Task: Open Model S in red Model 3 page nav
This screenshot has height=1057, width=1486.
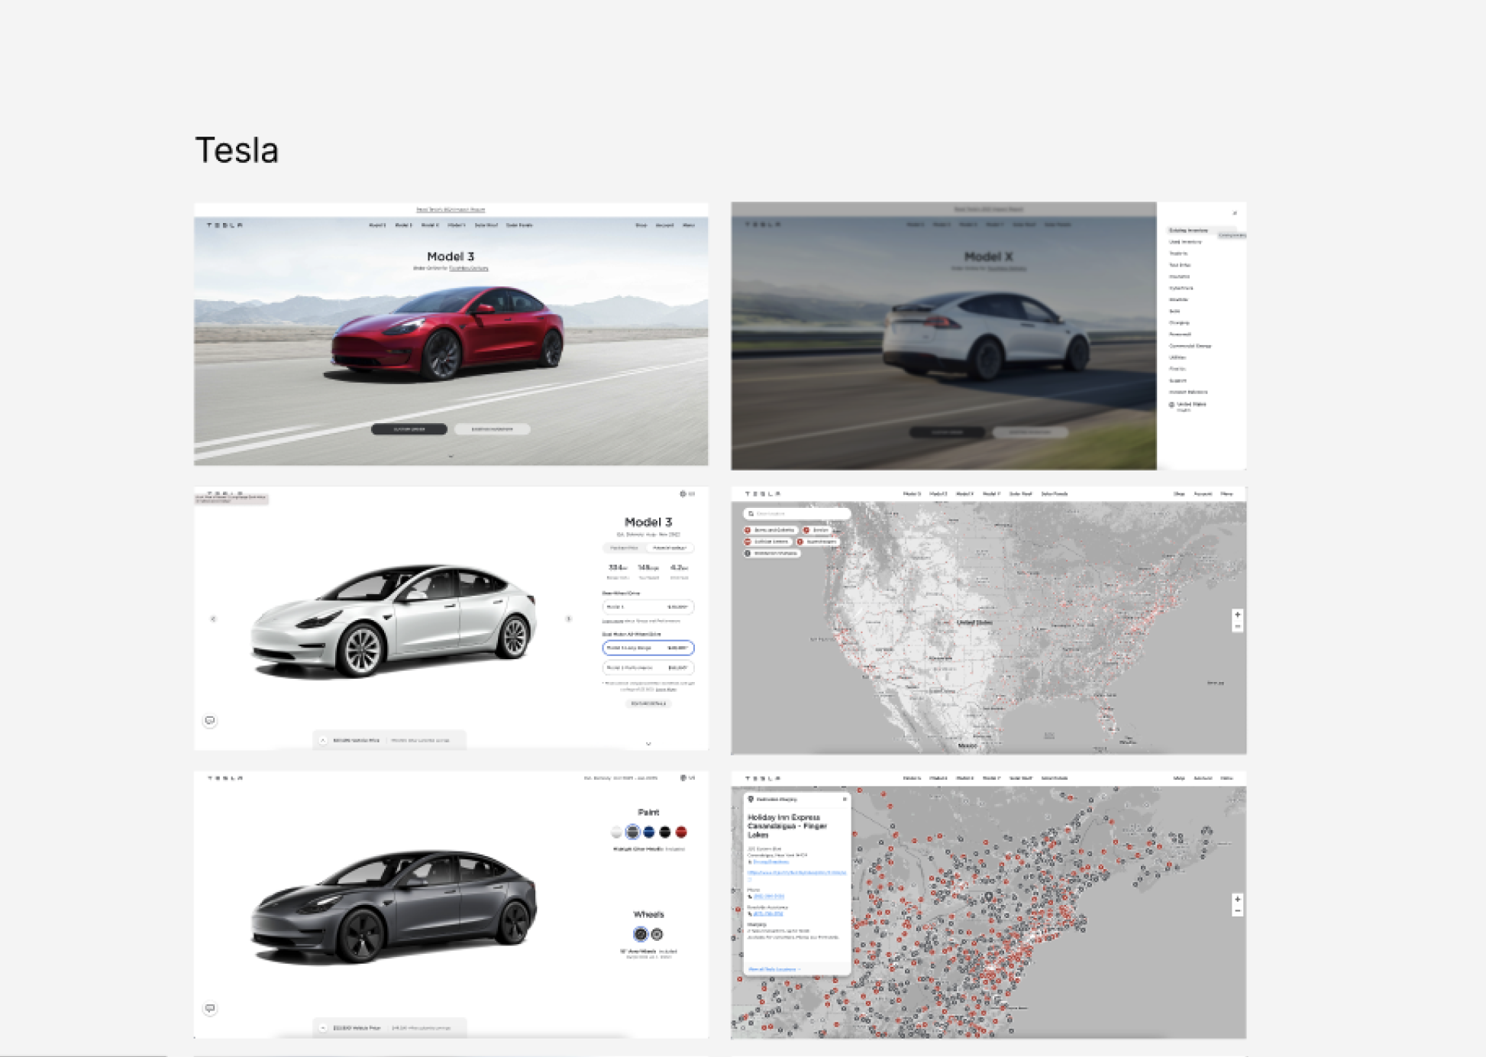Action: point(378,225)
